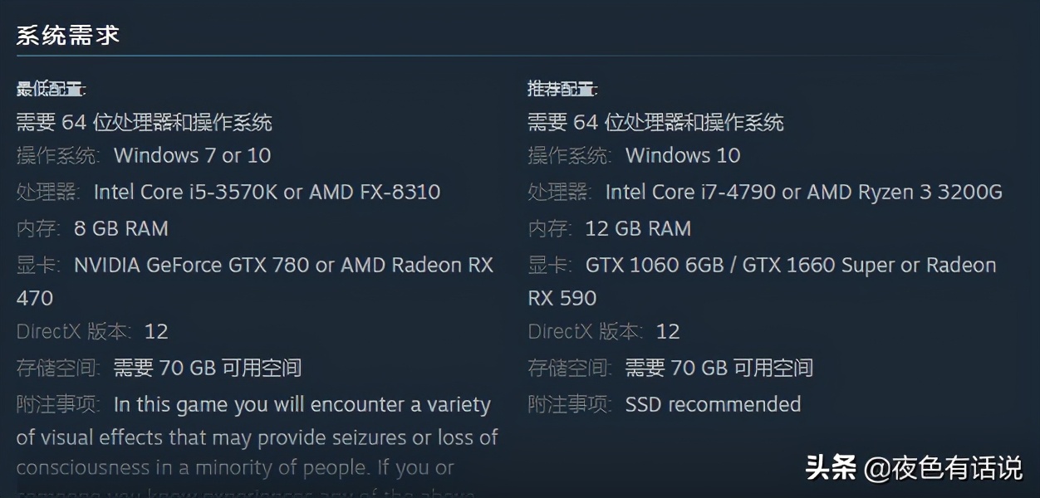Click the minimum DirectX 版本 12 line
This screenshot has width=1040, height=498.
pyautogui.click(x=92, y=332)
